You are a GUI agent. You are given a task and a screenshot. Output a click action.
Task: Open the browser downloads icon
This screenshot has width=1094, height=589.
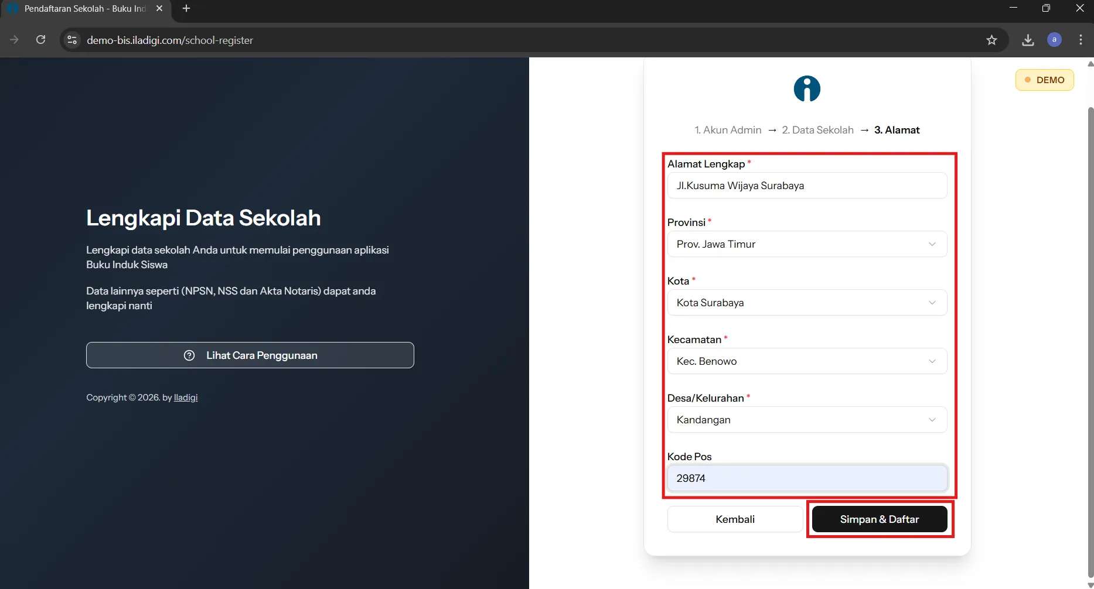[x=1028, y=40]
